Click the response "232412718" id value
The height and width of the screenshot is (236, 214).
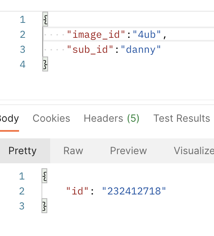pyautogui.click(x=134, y=191)
